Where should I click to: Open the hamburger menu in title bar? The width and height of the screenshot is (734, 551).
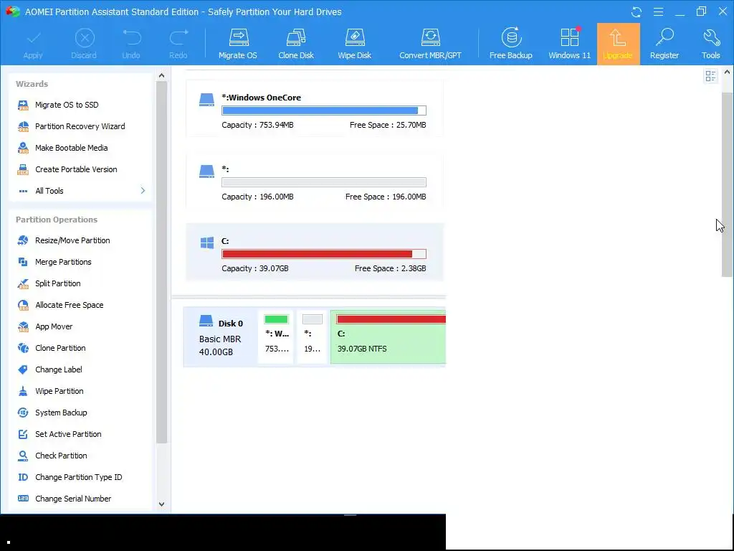point(658,11)
